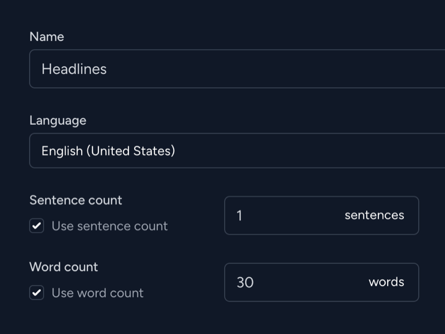Click the checkmark icon beside word count

pyautogui.click(x=37, y=293)
